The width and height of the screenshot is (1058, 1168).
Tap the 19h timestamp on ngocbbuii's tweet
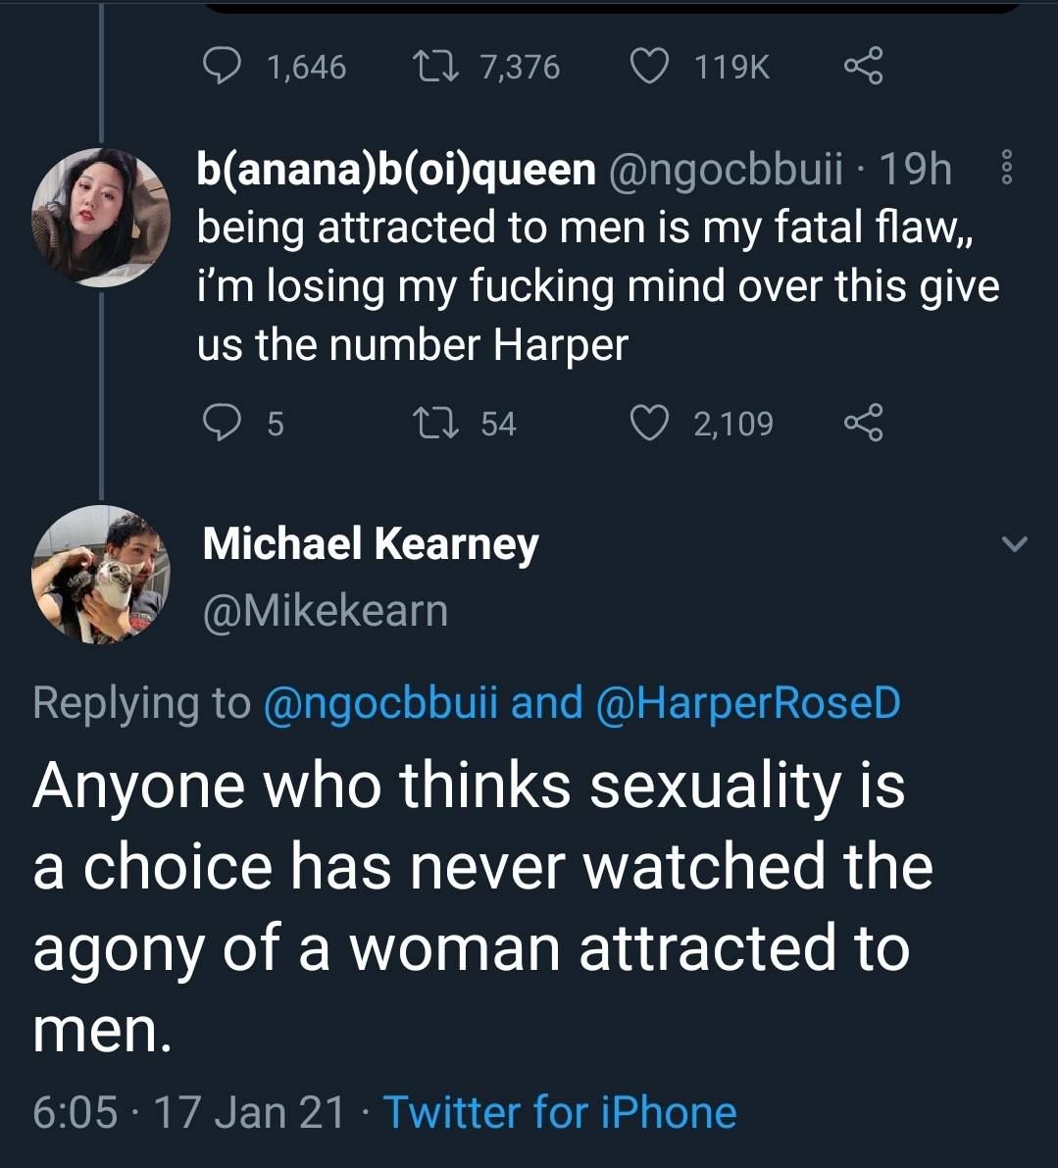pyautogui.click(x=915, y=170)
